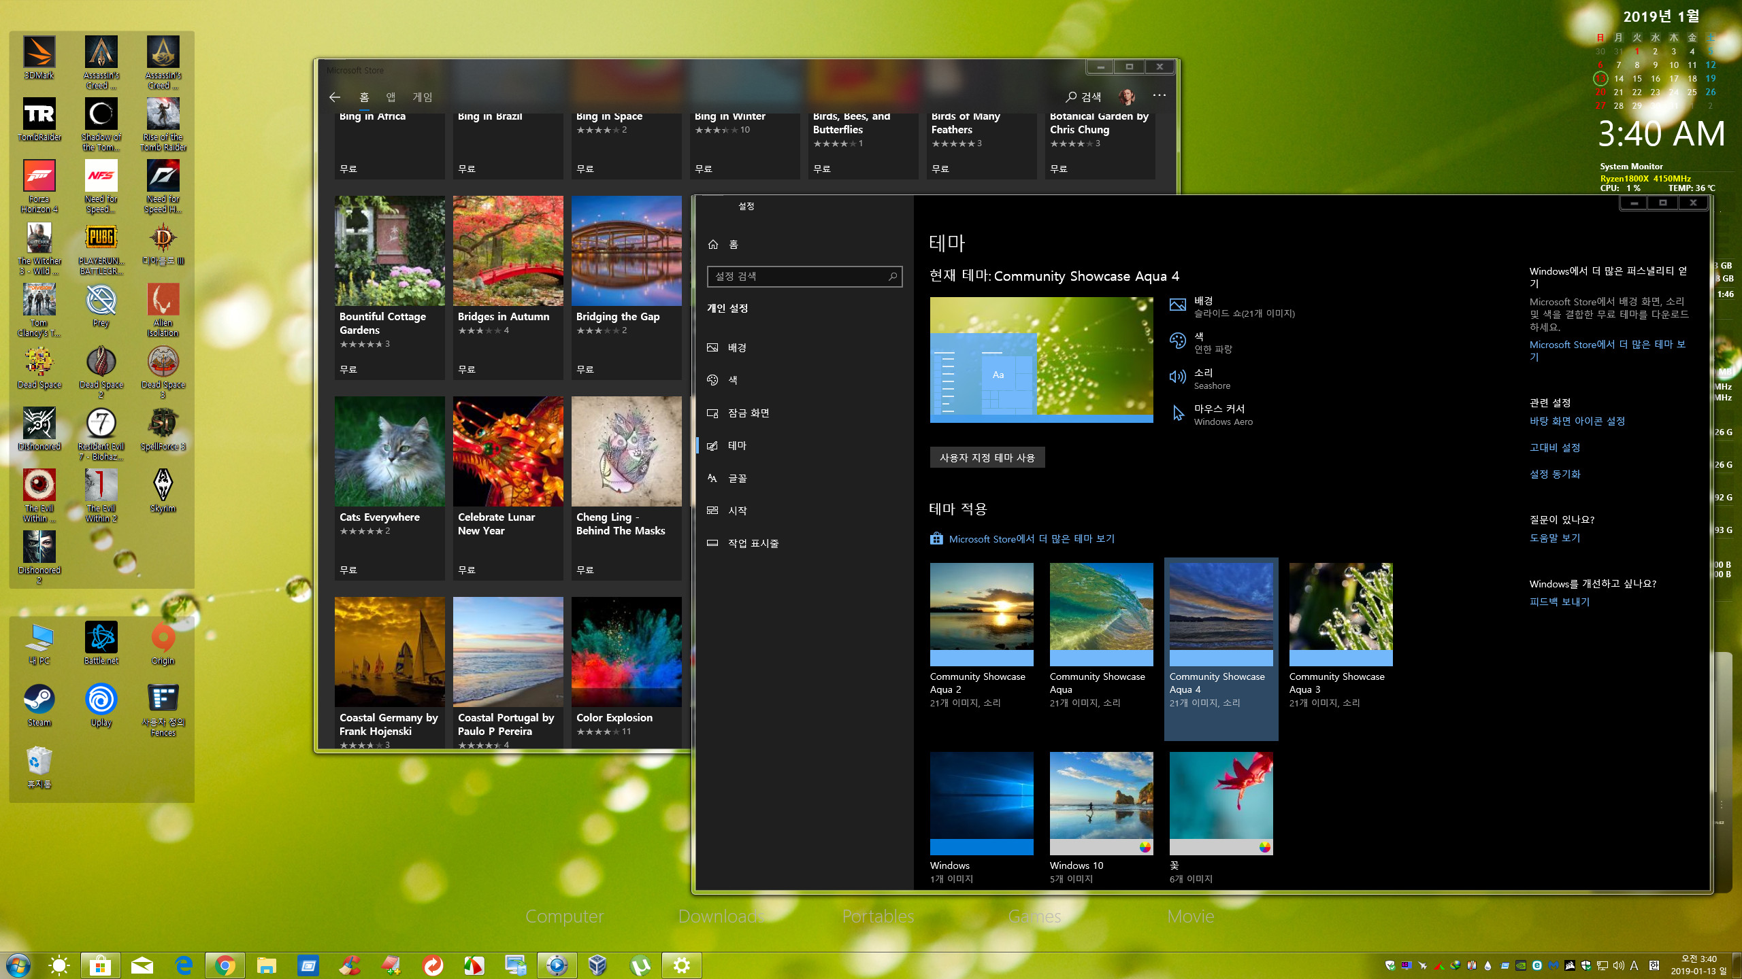Open Skyrim desktop shortcut
1742x979 pixels.
click(163, 491)
